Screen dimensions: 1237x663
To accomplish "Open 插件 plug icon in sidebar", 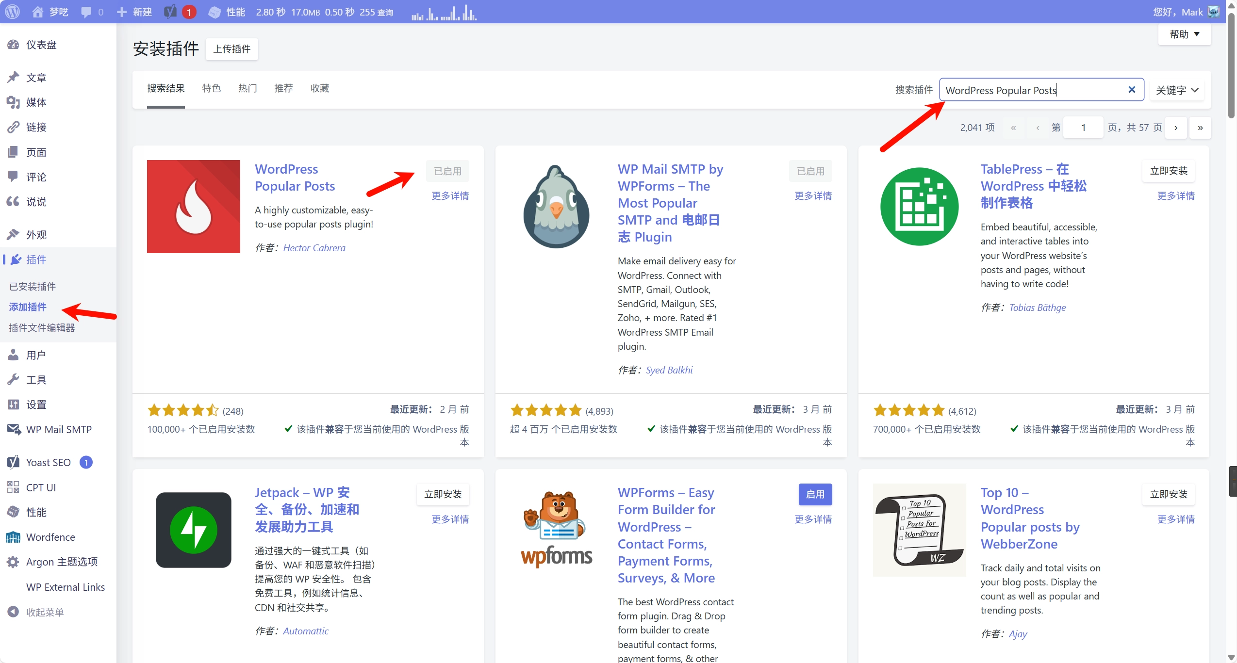I will 16,259.
